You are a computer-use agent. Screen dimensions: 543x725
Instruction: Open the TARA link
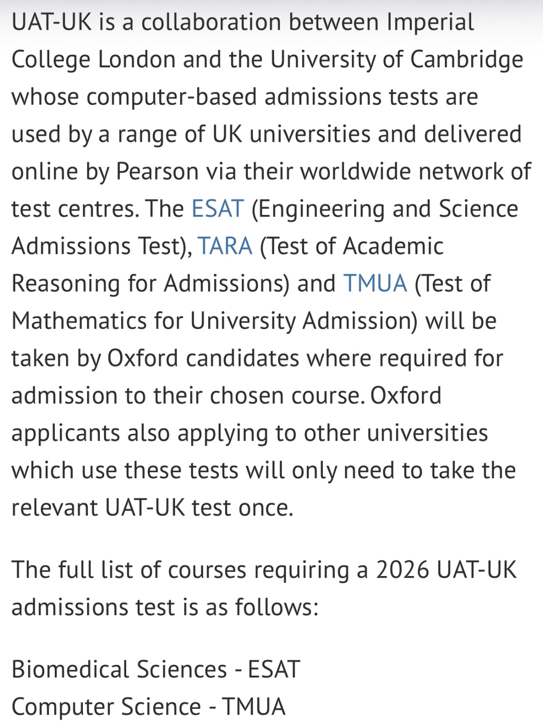tap(225, 246)
